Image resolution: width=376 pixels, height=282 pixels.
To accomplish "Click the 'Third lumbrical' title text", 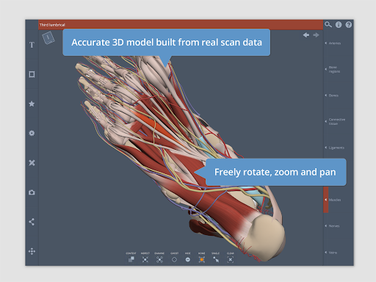I will coord(52,25).
